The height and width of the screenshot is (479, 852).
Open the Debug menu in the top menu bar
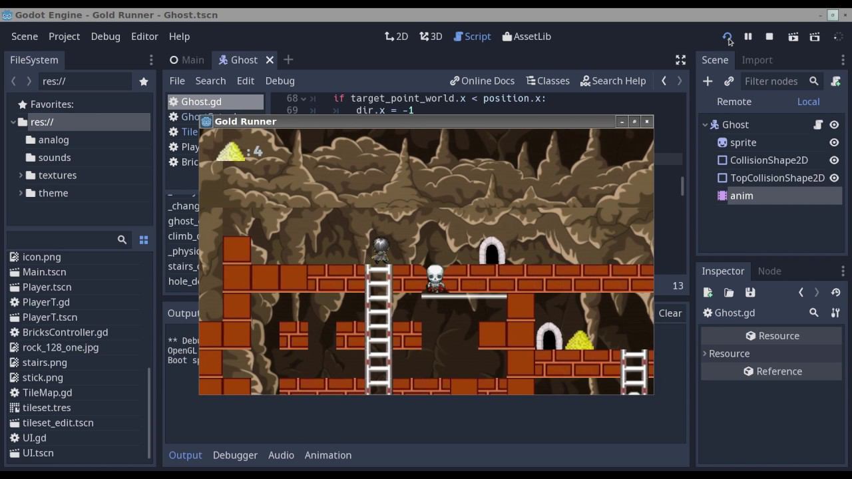(105, 37)
